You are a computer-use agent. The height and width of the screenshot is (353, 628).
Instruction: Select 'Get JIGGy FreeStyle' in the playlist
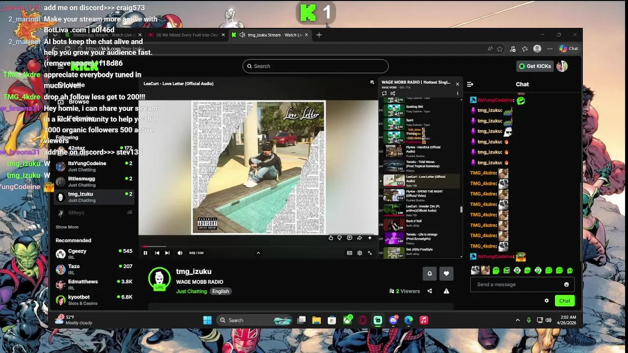click(x=421, y=252)
